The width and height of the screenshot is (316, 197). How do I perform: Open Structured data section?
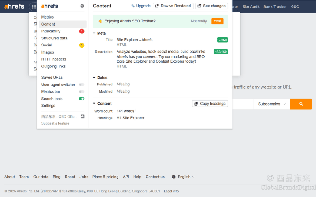[x=54, y=38]
